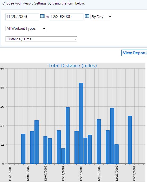The height and width of the screenshot is (183, 147).
Task: Edit the 12/29/2009 end date field
Action: pyautogui.click(x=66, y=17)
